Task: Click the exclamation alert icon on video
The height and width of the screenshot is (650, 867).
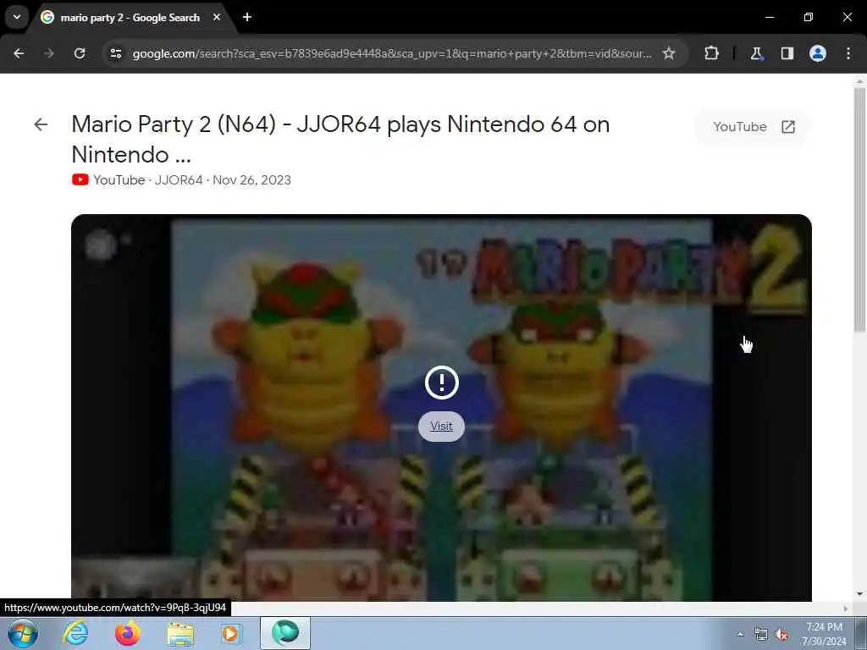Action: click(x=442, y=382)
